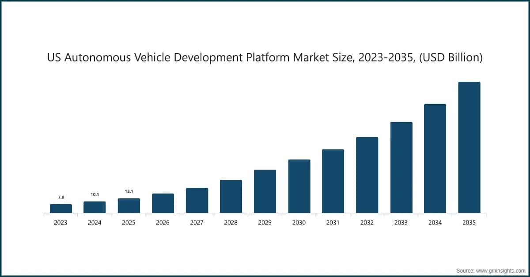Select the 2030 bar in the chart
530x277 pixels.
[x=299, y=187]
